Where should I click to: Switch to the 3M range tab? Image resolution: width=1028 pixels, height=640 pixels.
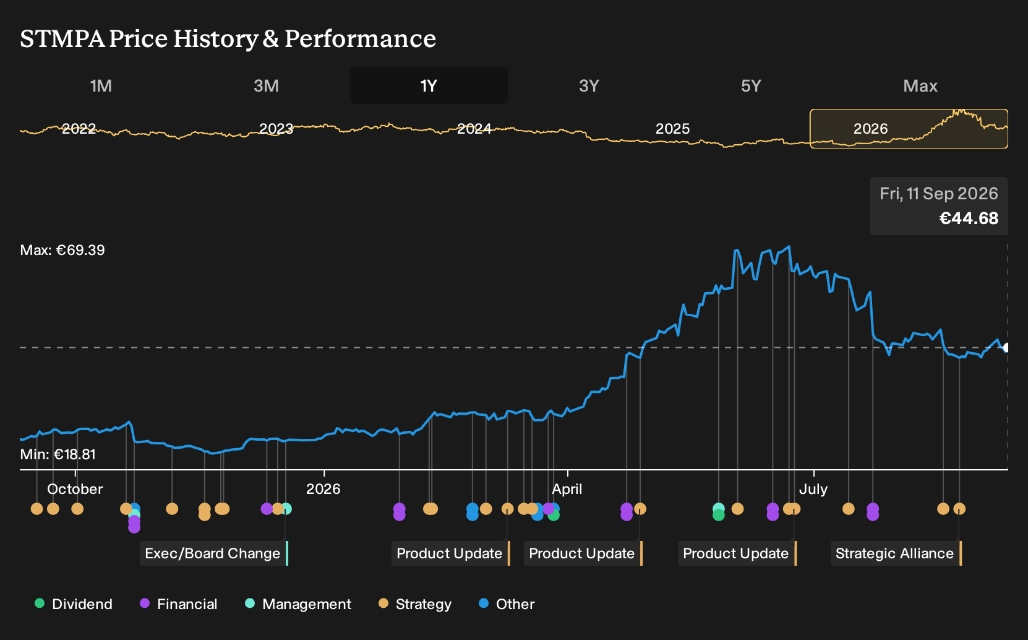[x=266, y=85]
